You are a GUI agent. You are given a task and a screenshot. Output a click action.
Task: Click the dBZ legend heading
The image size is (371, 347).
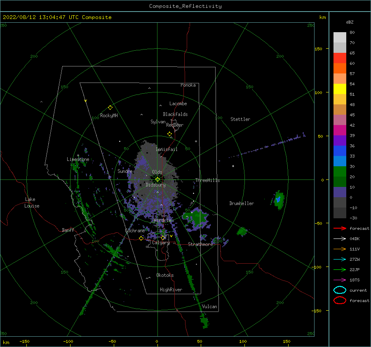tap(350, 22)
